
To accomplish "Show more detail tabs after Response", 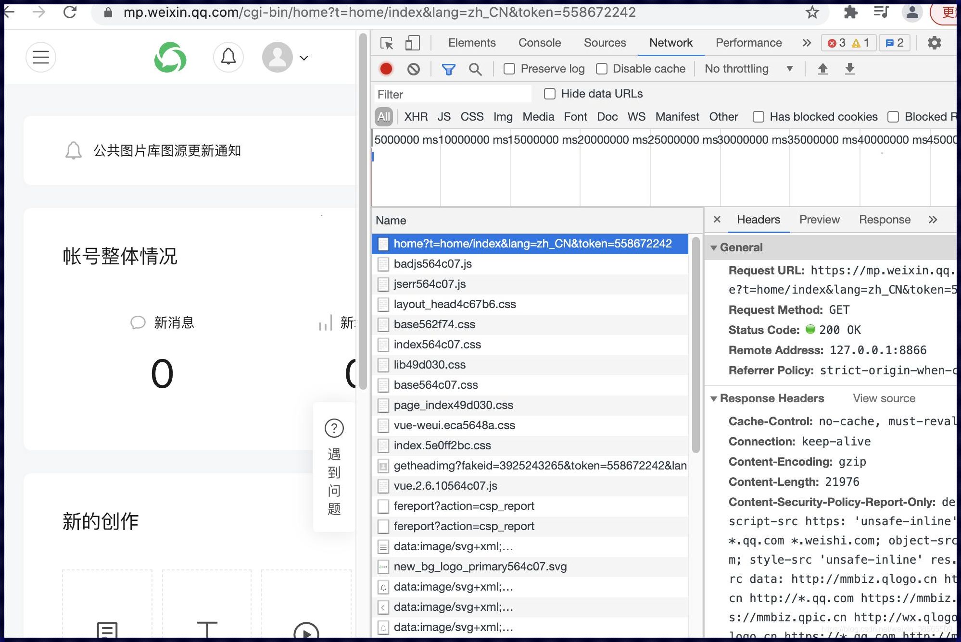I will 933,220.
